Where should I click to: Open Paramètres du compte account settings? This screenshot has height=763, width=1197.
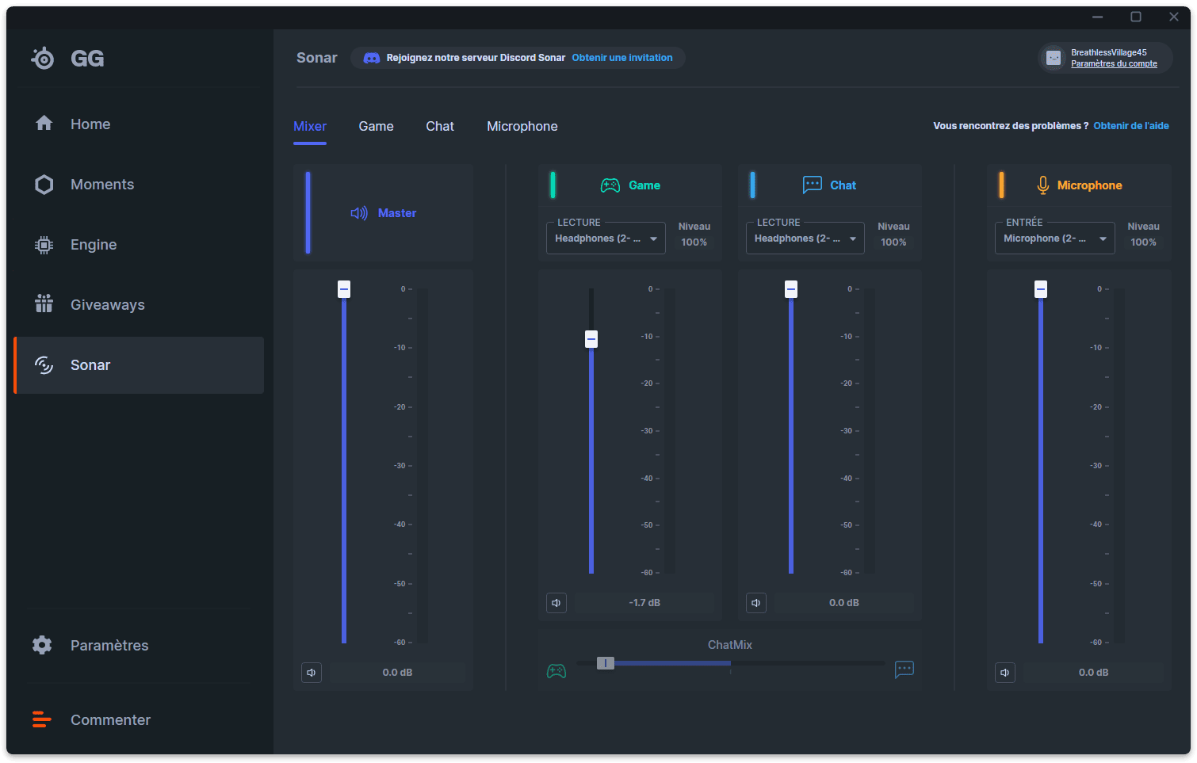coord(1114,64)
